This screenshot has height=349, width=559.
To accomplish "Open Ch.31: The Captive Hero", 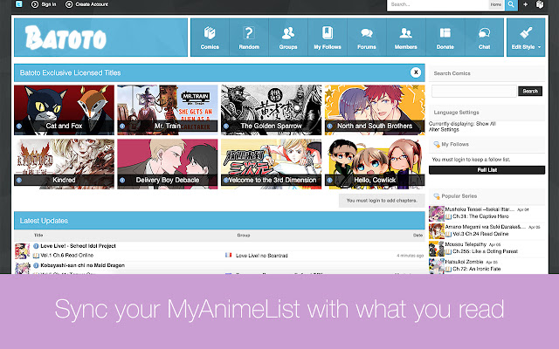I will (480, 216).
